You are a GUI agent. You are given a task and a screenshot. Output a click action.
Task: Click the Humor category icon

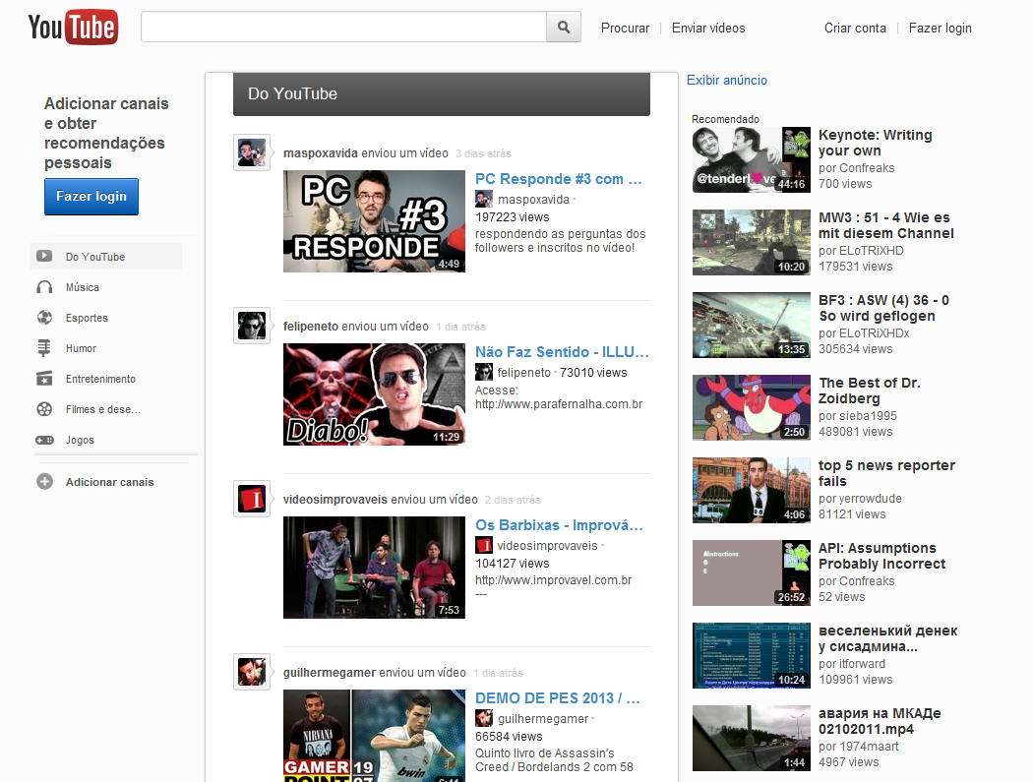45,347
